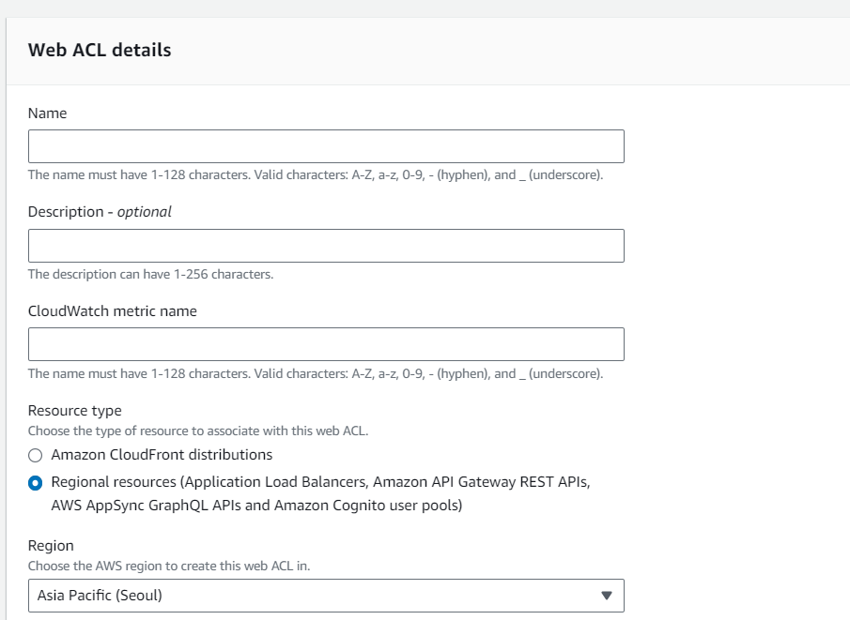The image size is (850, 620).
Task: Select the Regional resources radio button
Action: pyautogui.click(x=36, y=483)
